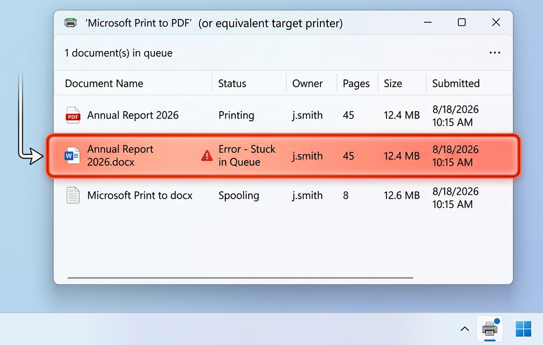
Task: Click the '12.6 MB' size value
Action: coord(402,196)
